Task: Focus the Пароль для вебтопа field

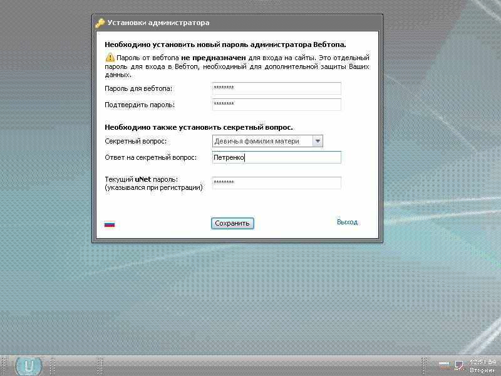Action: point(276,88)
